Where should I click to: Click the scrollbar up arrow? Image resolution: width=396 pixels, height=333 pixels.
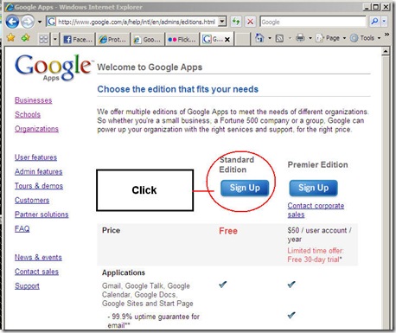tap(386, 52)
